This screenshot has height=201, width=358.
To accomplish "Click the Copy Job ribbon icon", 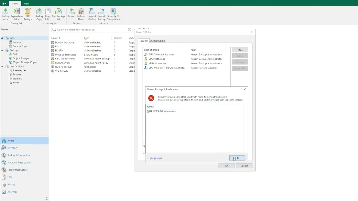I will pyautogui.click(x=48, y=14).
